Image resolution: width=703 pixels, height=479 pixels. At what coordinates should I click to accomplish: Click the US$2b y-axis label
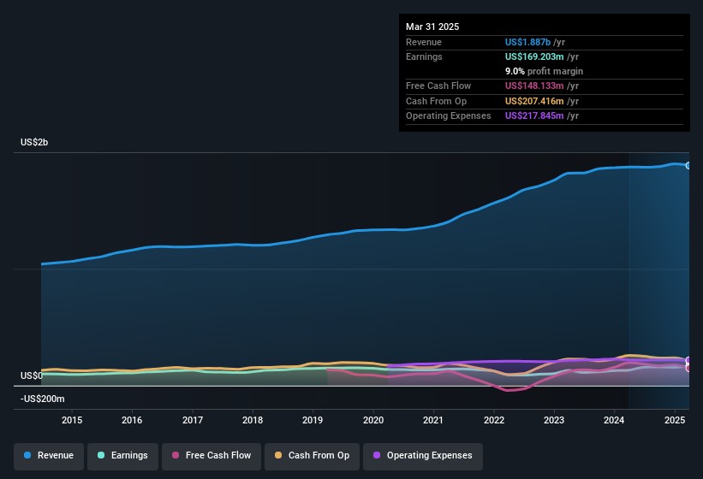point(34,142)
